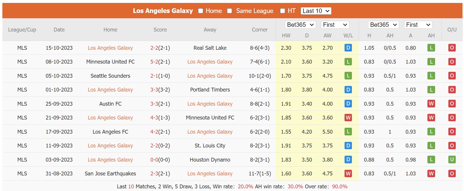Screen dimensions: 464x191
Task: Enable the Home filter checkbox
Action: coord(200,11)
